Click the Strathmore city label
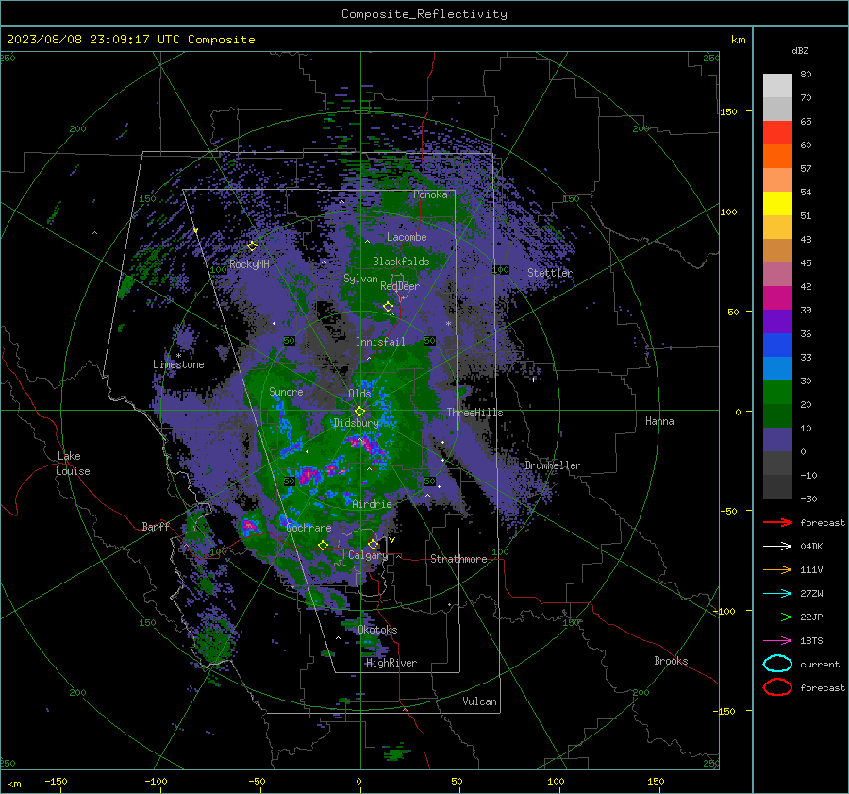849x794 pixels. click(x=458, y=559)
